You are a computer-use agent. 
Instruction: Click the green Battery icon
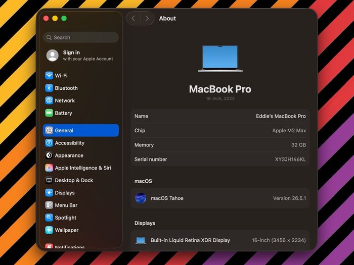coord(49,113)
